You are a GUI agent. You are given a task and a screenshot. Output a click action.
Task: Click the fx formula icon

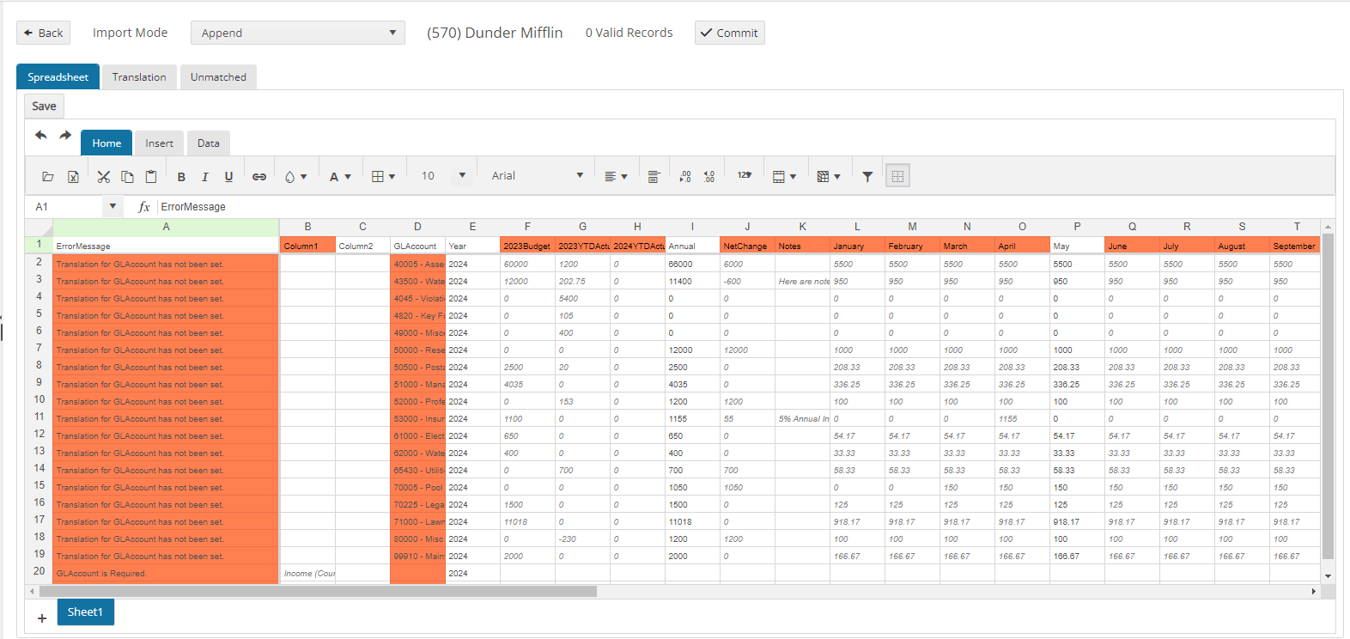click(x=144, y=207)
